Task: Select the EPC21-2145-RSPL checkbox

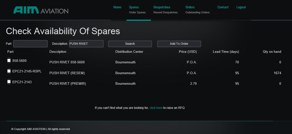Action: tap(9, 71)
